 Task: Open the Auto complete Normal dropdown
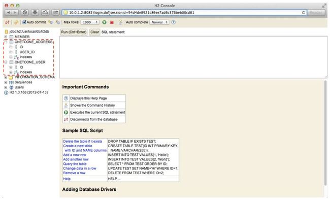[x=159, y=22]
